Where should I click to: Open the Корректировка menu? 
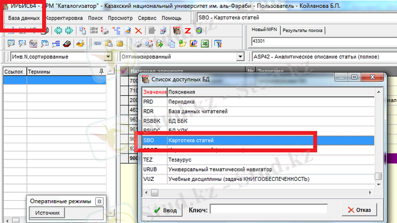[64, 18]
